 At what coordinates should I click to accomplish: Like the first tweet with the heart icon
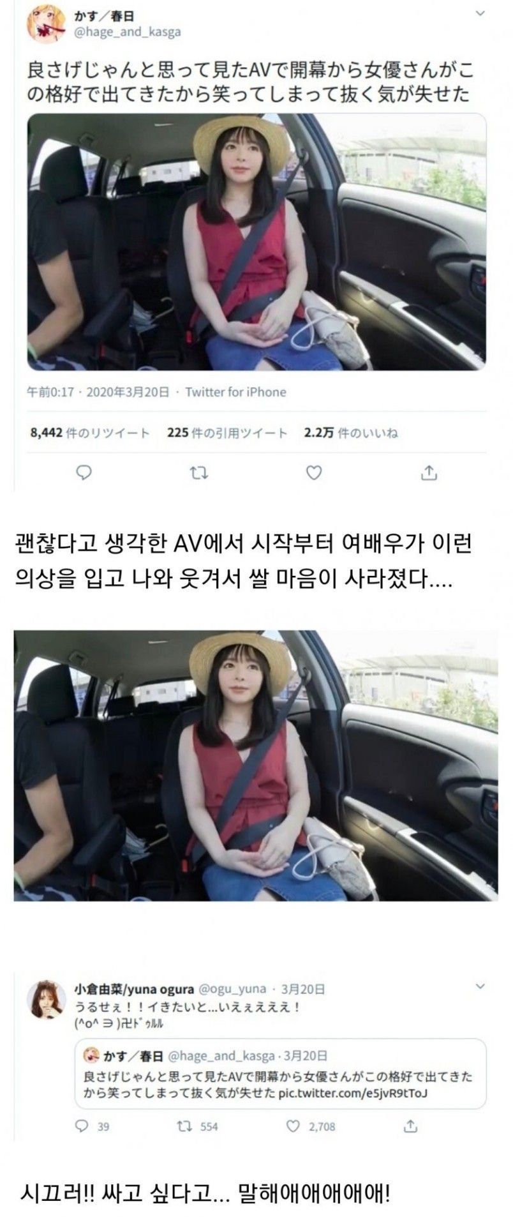pos(314,472)
